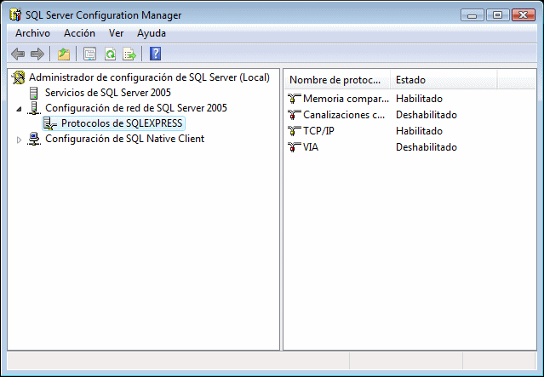Select Configuración de red de SQL Server 2005
Image resolution: width=544 pixels, height=377 pixels.
[136, 108]
